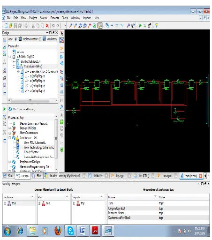Click the Undo toolbar icon
Screen dimensions: 212x240
click(x=53, y=26)
